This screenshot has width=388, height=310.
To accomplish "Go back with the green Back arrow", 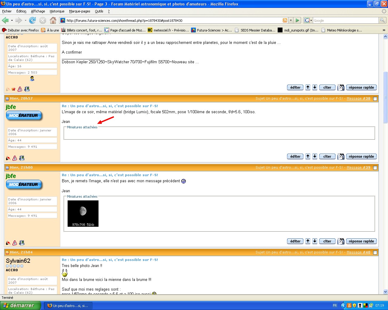I will pyautogui.click(x=5, y=20).
